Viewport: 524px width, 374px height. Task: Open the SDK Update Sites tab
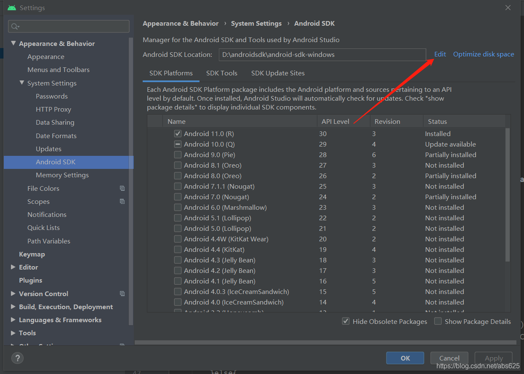[277, 73]
